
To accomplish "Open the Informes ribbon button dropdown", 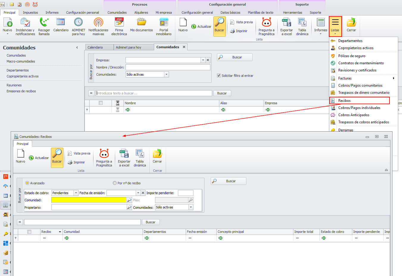I will click(320, 26).
